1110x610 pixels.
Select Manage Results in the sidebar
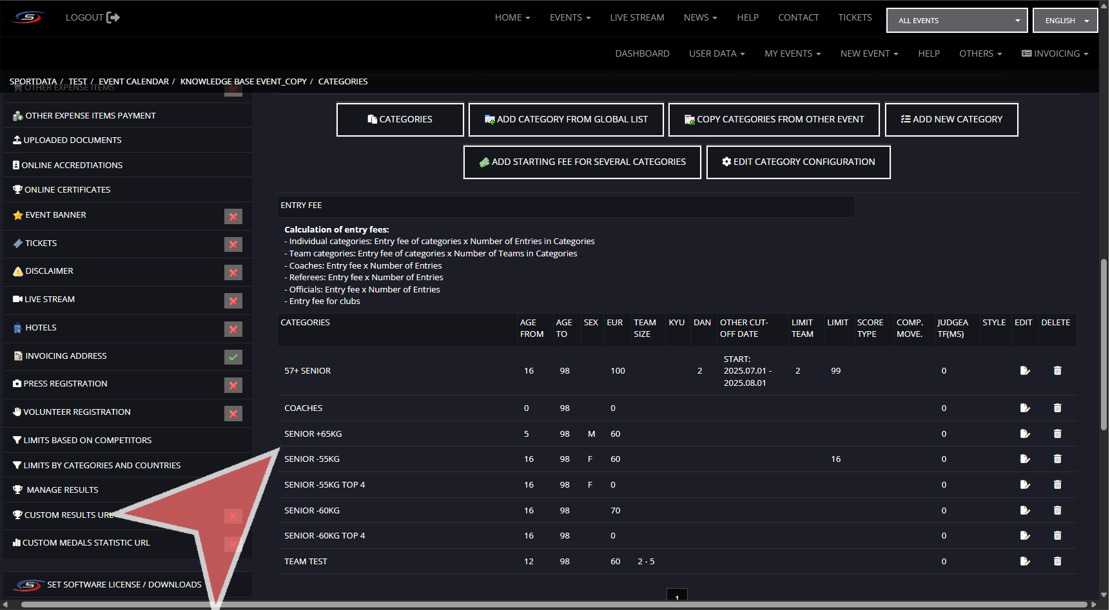63,490
